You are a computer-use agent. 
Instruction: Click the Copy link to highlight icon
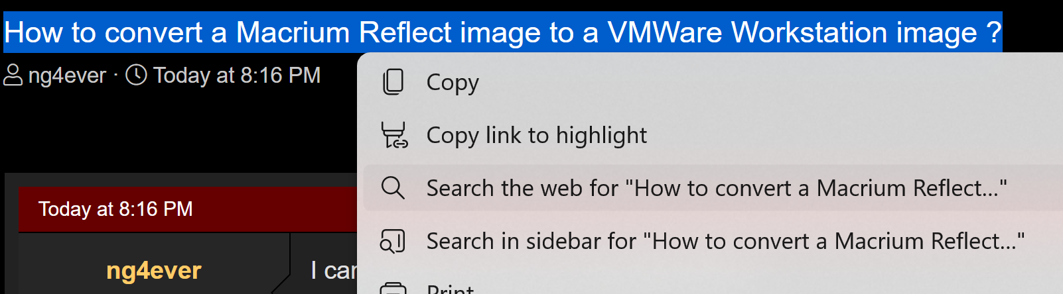pyautogui.click(x=394, y=135)
